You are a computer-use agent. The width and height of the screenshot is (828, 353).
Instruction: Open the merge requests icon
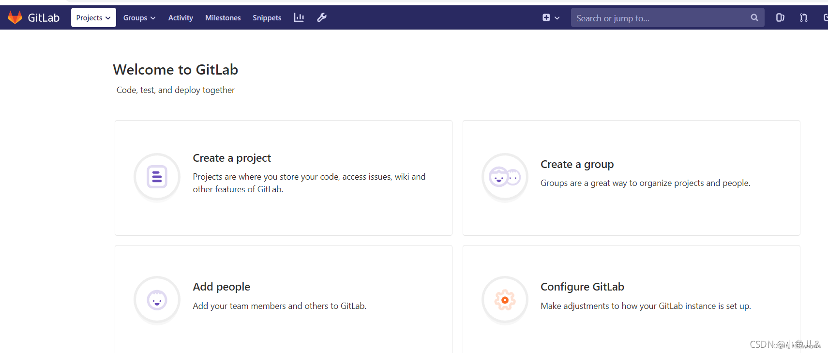point(804,17)
